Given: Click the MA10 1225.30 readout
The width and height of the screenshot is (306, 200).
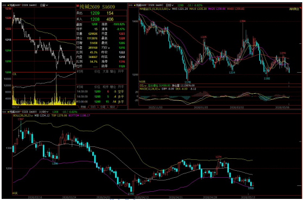Looking at the screenshot, I should tap(198, 9).
